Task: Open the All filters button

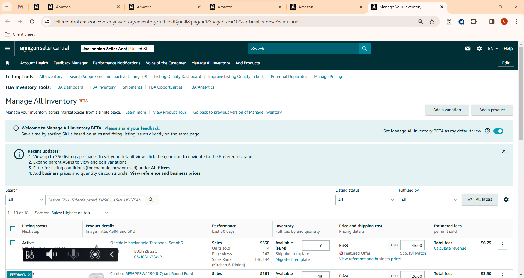Action: [480, 199]
